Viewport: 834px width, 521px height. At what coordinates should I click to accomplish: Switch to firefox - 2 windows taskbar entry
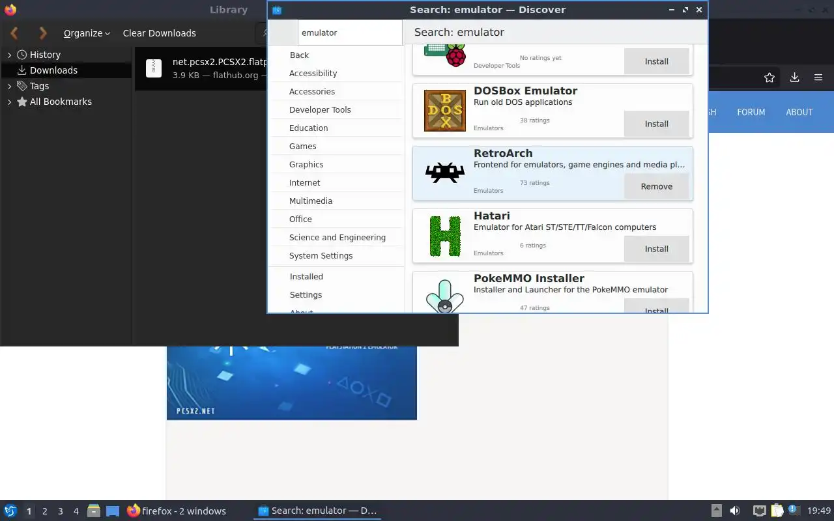click(x=177, y=511)
